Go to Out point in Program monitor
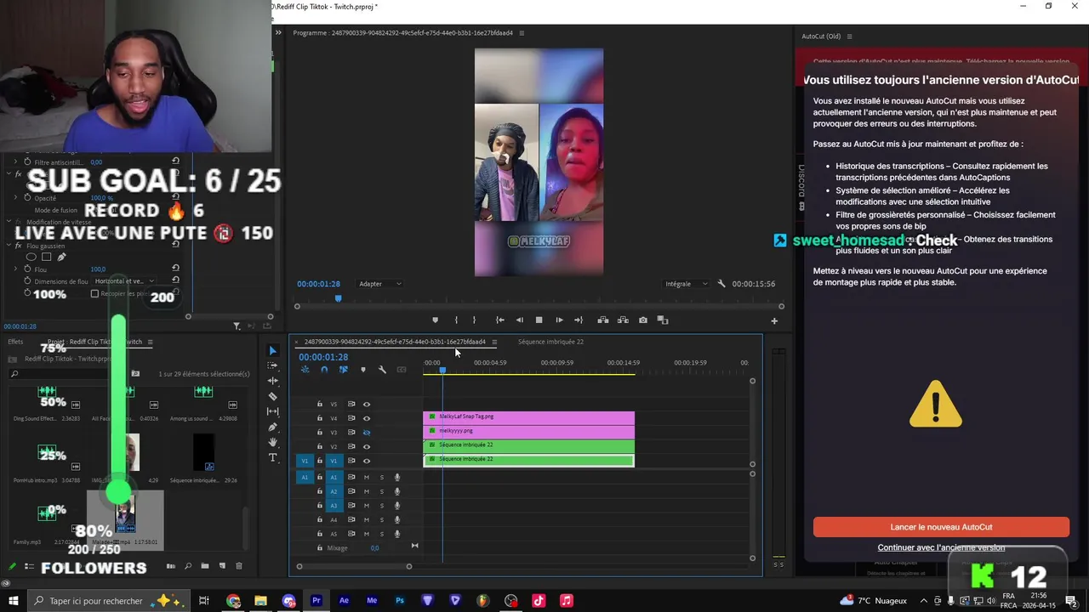This screenshot has width=1089, height=612. [579, 320]
